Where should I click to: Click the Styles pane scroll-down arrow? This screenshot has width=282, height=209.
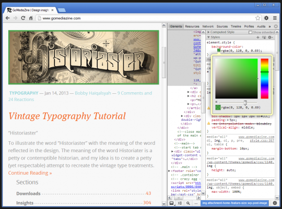click(x=277, y=198)
